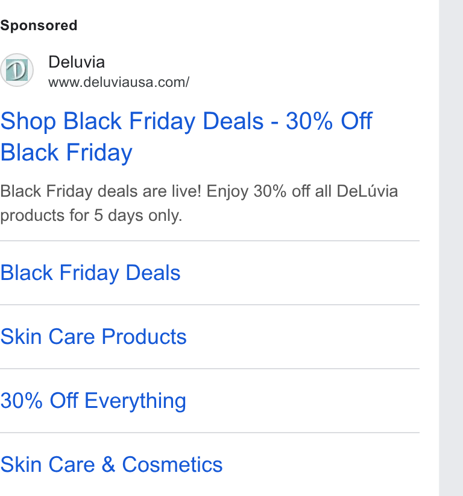Open the Shop Black Friday Deals headline
Image resolution: width=463 pixels, height=496 pixels.
coord(186,136)
